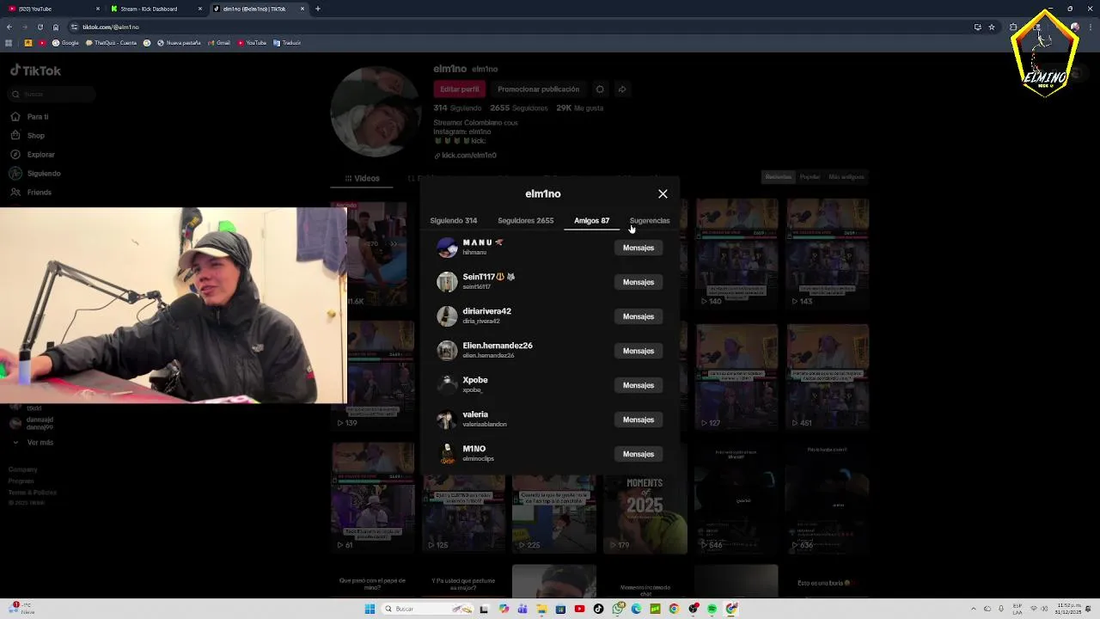Open MANU's profile avatar
The height and width of the screenshot is (619, 1100).
(447, 248)
